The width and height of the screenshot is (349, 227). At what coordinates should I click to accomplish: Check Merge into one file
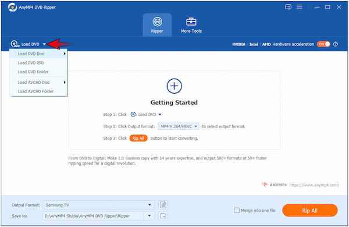tap(237, 210)
